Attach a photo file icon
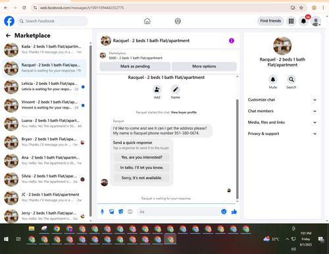329x254 pixels. click(x=112, y=212)
